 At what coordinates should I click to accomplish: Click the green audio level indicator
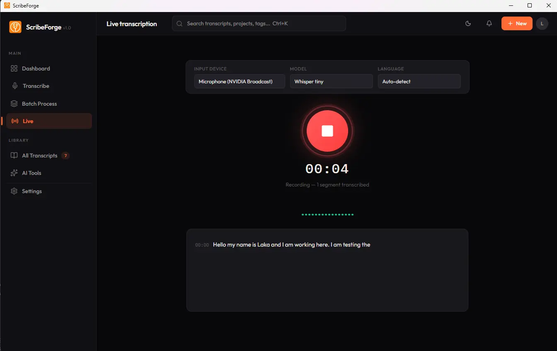coord(327,215)
